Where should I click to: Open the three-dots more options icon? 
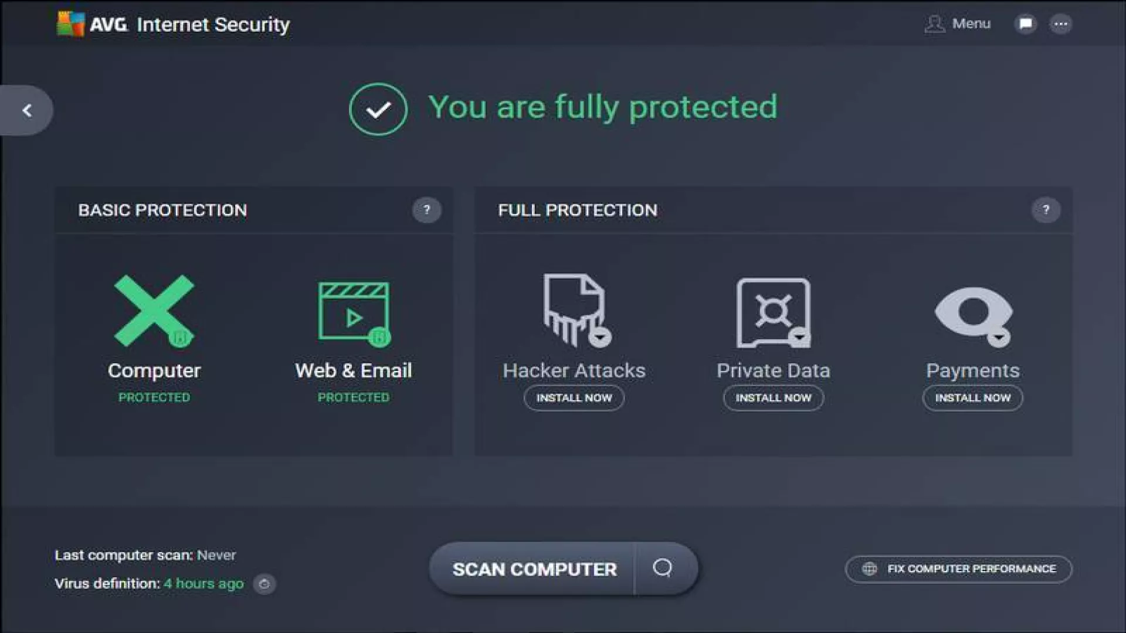(x=1060, y=24)
